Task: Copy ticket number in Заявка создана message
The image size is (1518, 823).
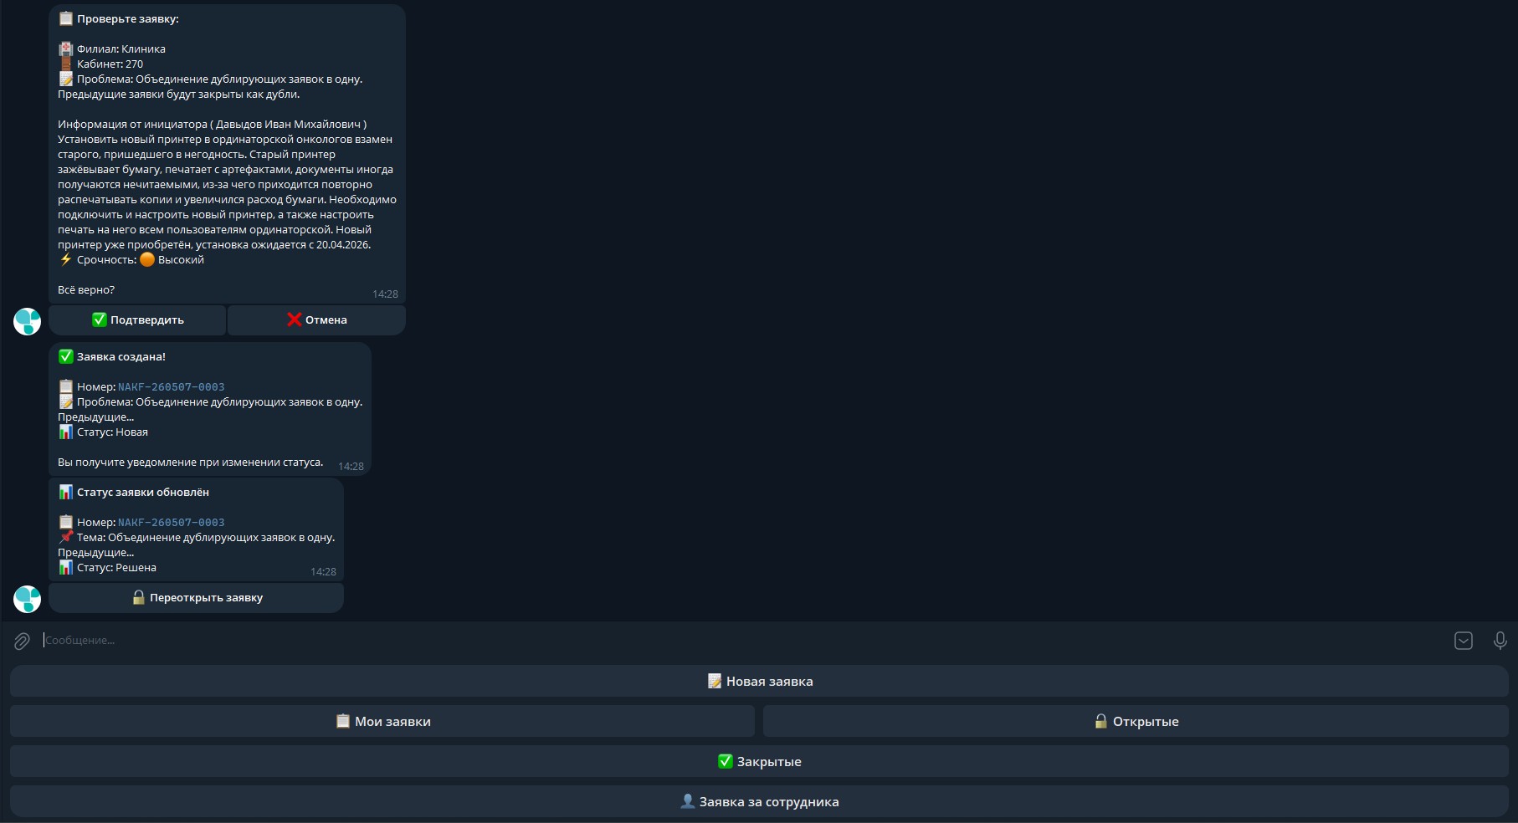Action: tap(171, 387)
